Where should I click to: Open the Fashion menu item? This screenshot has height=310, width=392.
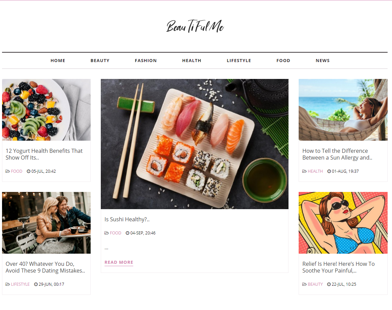pyautogui.click(x=146, y=61)
